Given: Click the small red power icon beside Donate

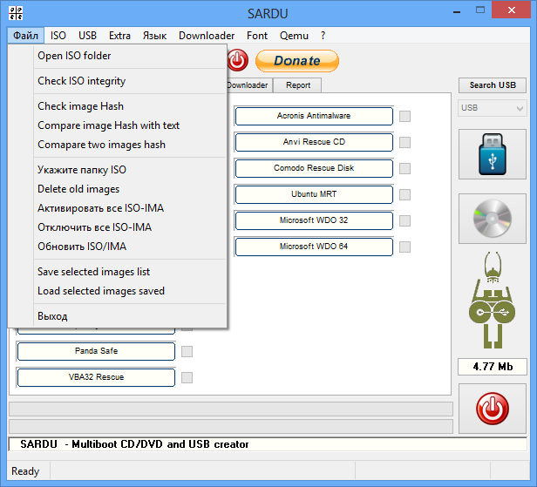Looking at the screenshot, I should (x=238, y=61).
